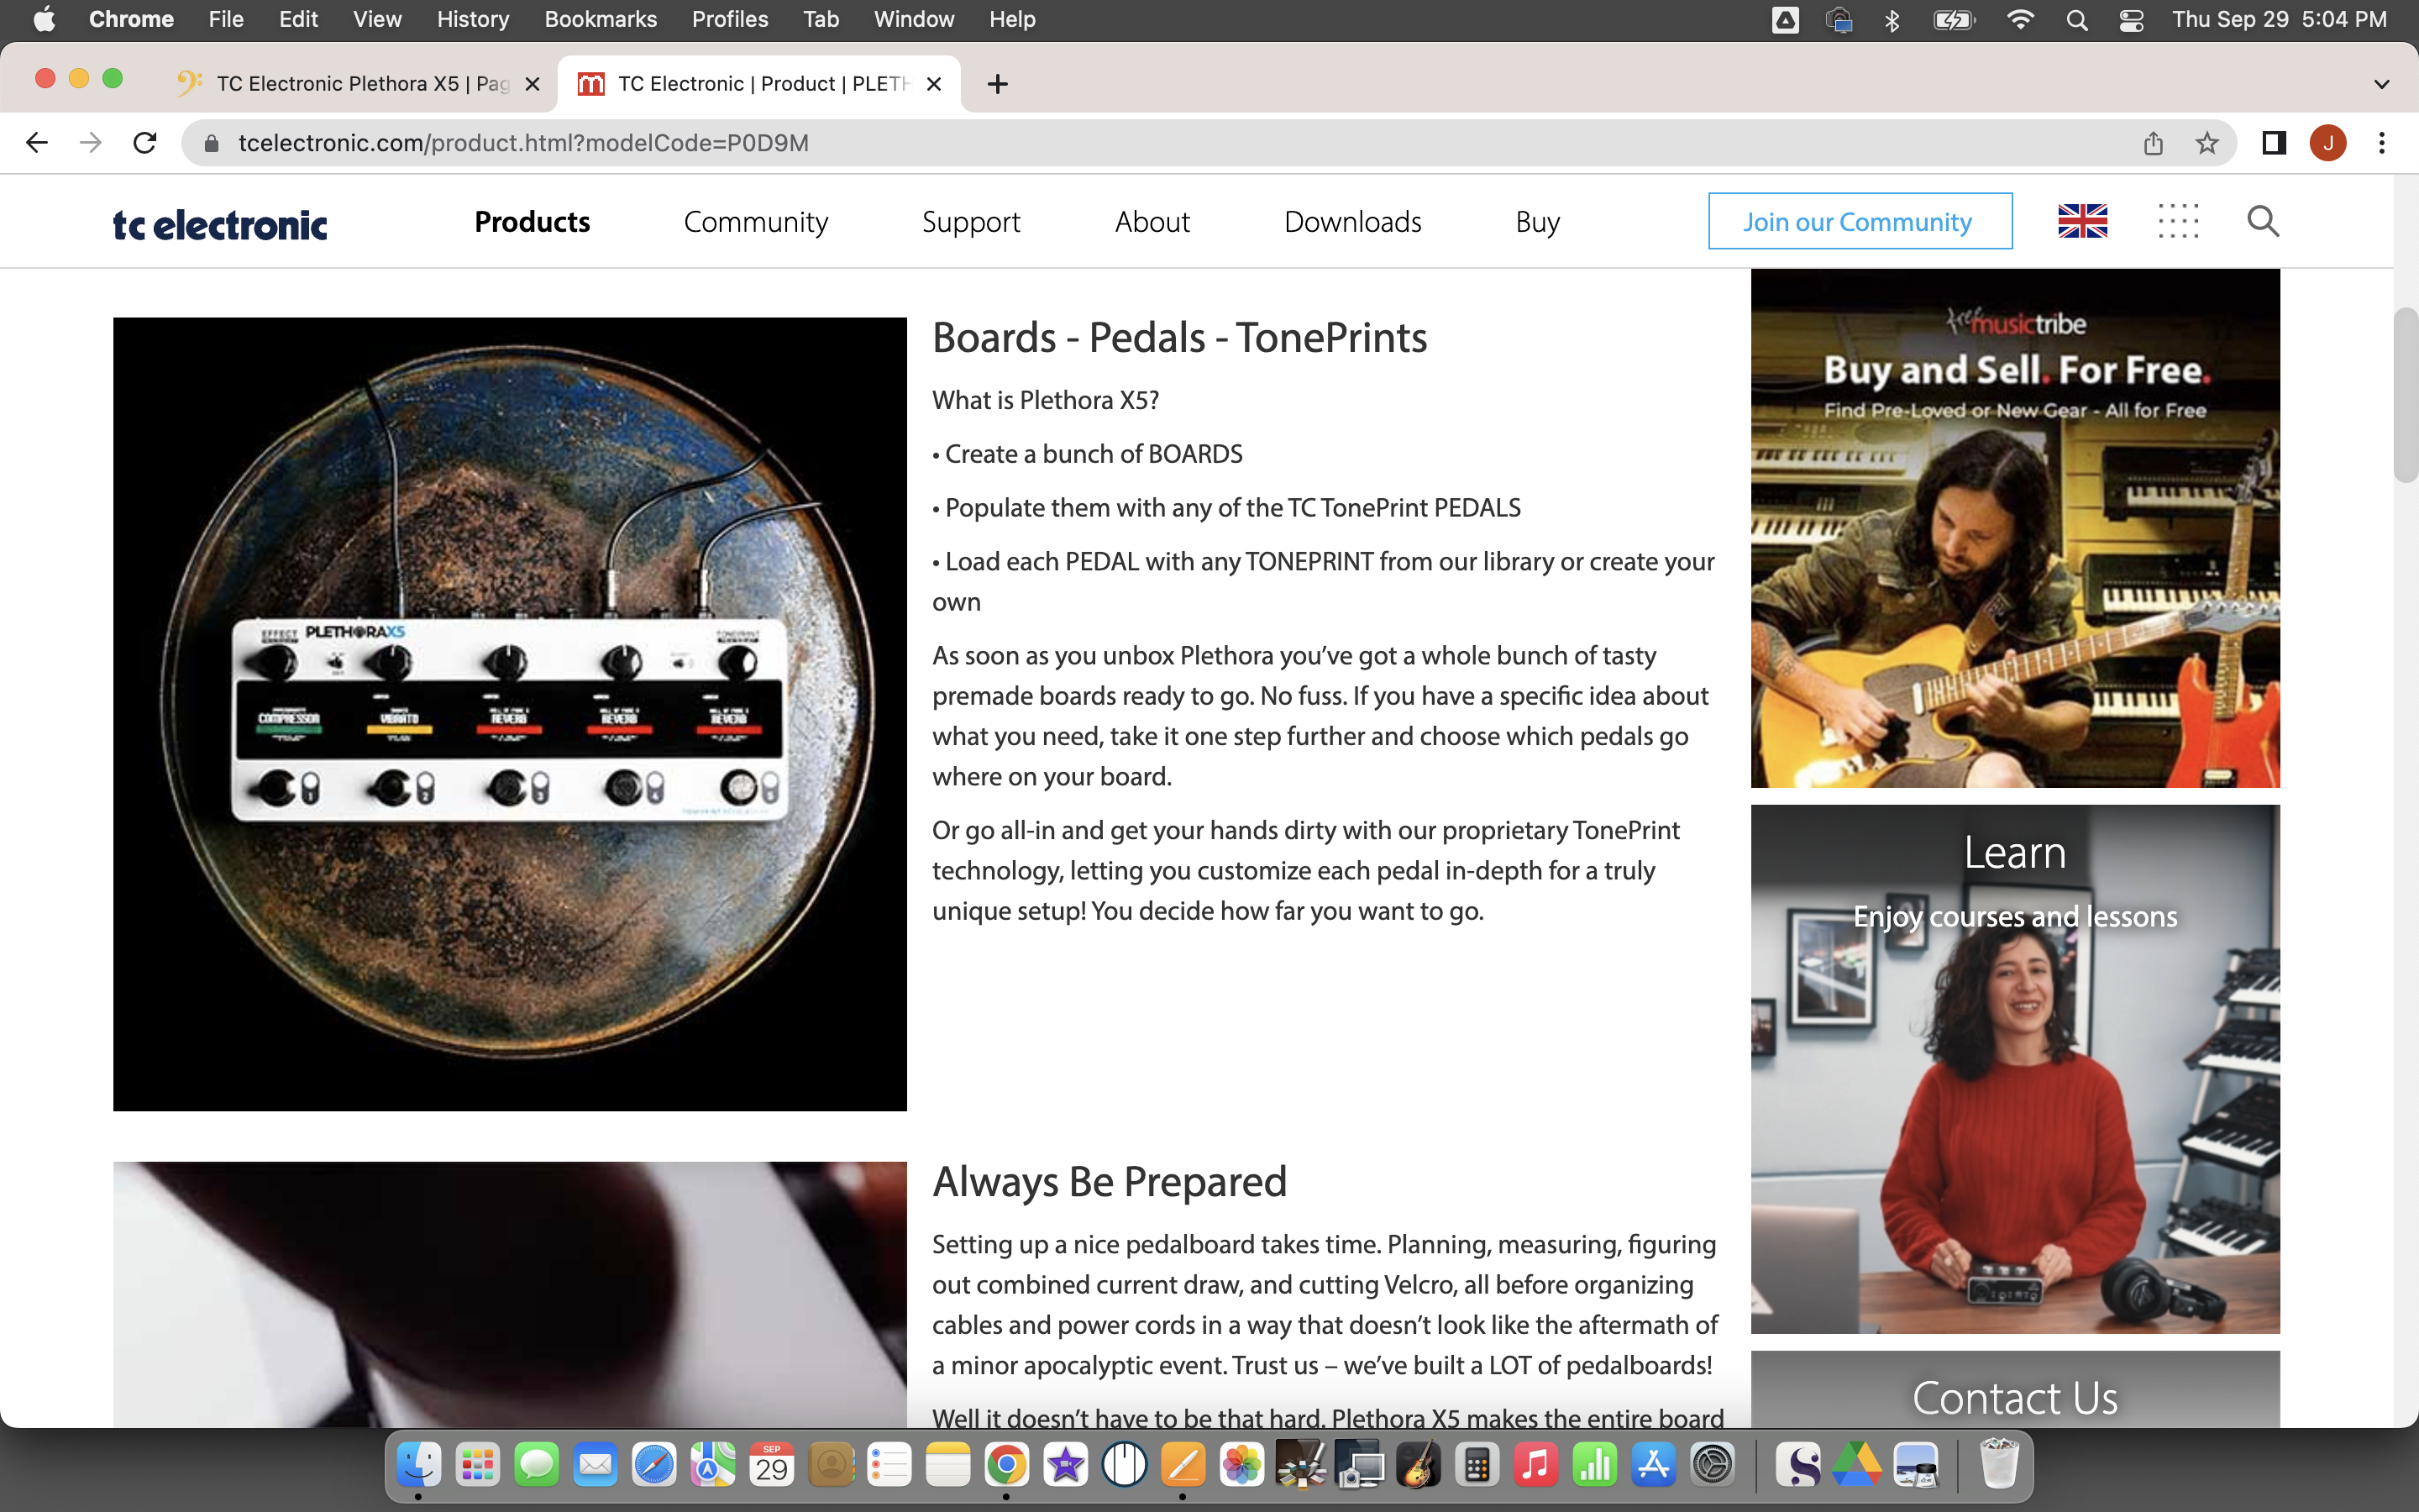Open the App Store from the dock

click(x=1653, y=1465)
